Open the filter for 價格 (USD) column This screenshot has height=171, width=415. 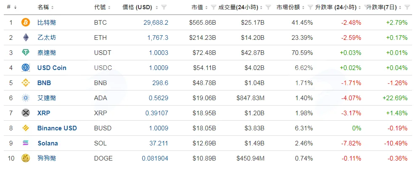click(164, 8)
